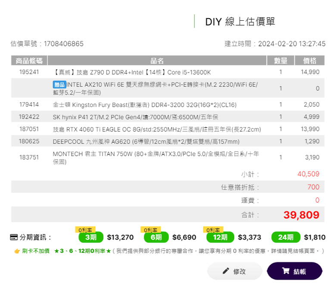Click the MONTECH TITAN 750W item
The image size is (336, 290).
156,158
